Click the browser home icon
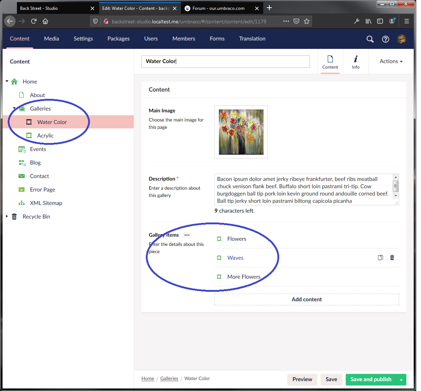 (x=45, y=21)
